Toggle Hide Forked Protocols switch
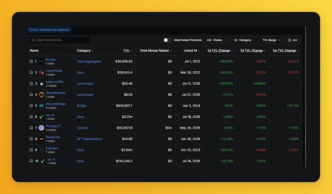 167,40
